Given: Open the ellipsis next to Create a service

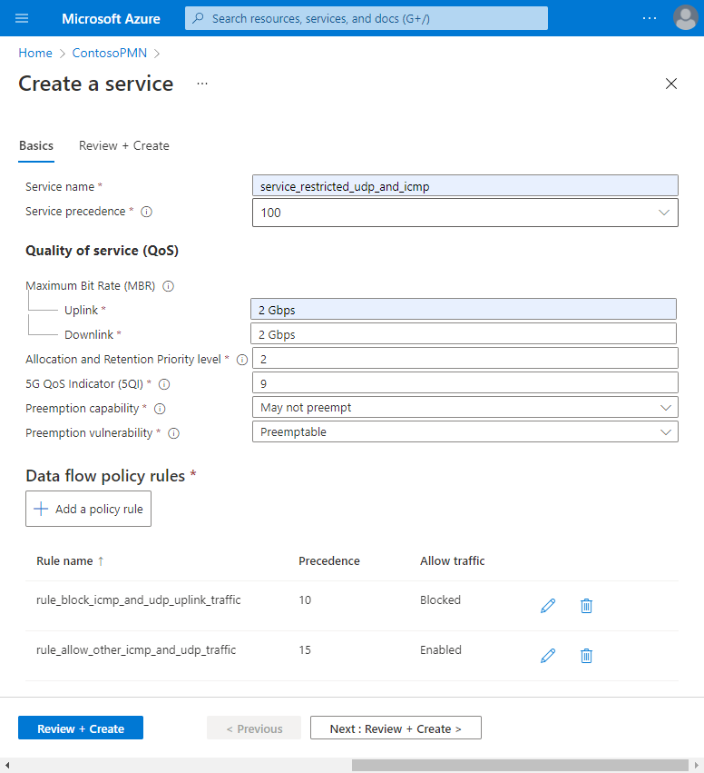Looking at the screenshot, I should [x=201, y=84].
